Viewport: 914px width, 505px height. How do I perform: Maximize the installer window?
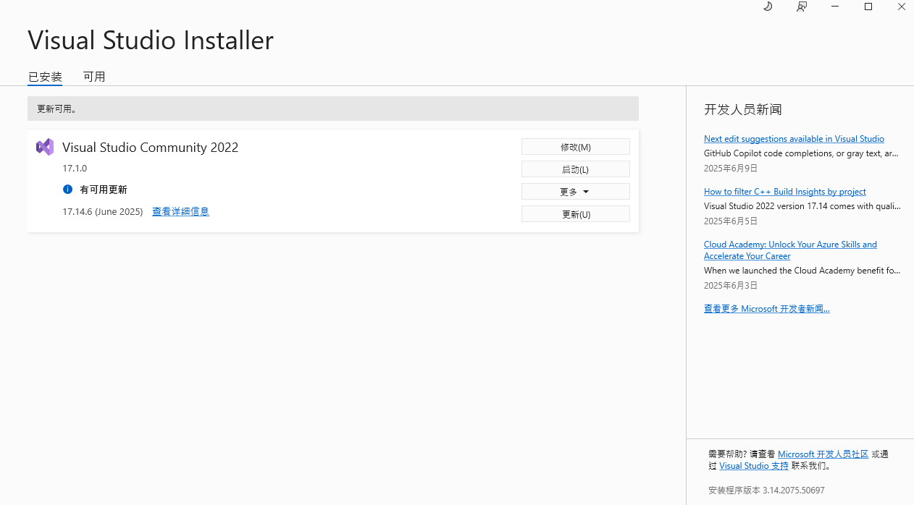(x=868, y=7)
